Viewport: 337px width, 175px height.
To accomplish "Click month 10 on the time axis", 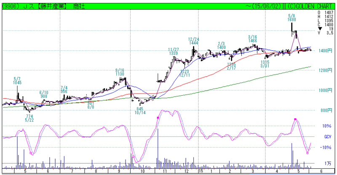I will point(142,171).
